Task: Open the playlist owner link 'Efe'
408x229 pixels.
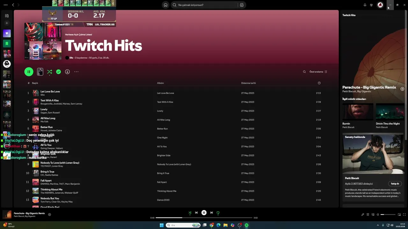Action: point(71,58)
